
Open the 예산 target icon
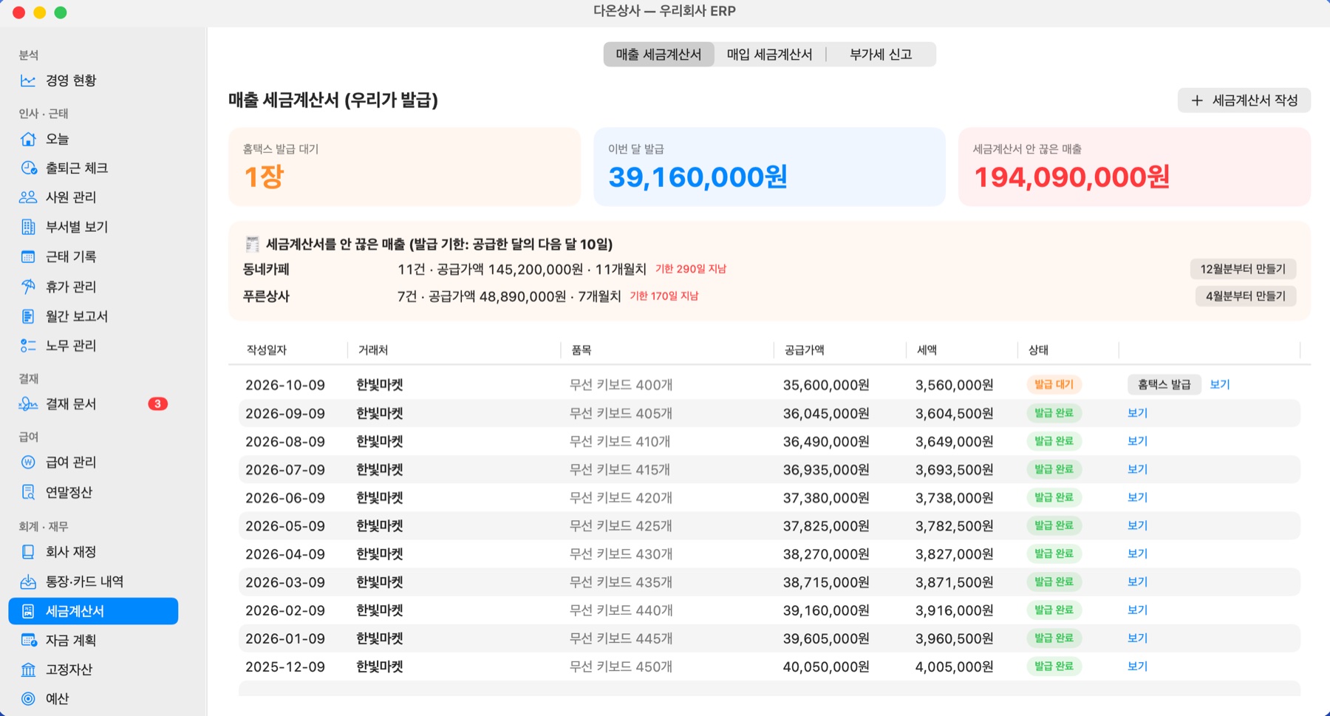click(x=28, y=699)
